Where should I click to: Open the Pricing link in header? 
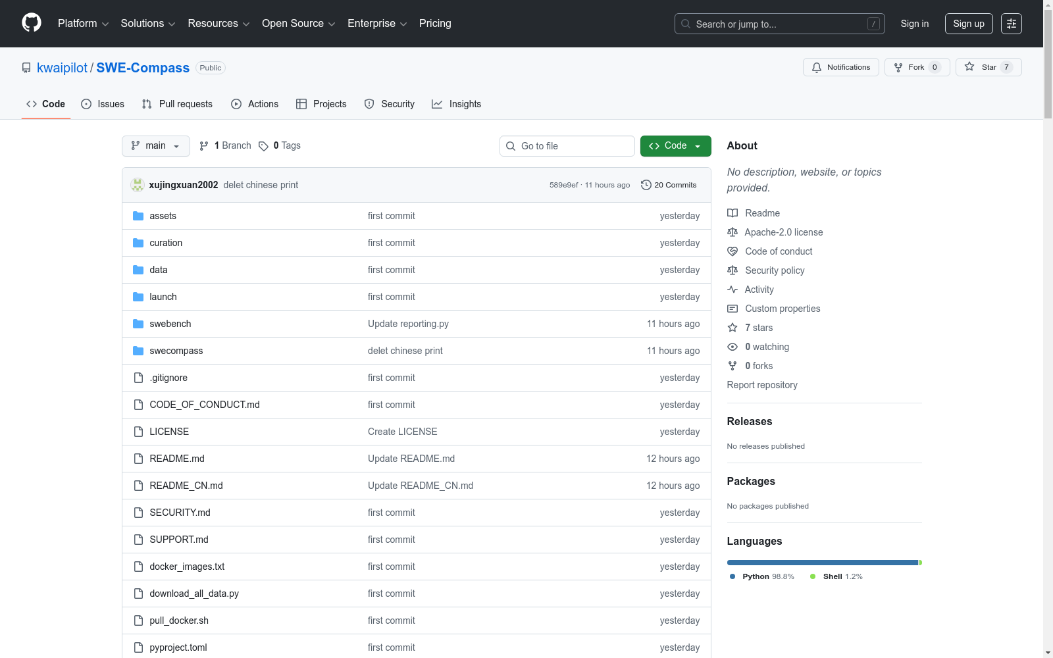[435, 24]
